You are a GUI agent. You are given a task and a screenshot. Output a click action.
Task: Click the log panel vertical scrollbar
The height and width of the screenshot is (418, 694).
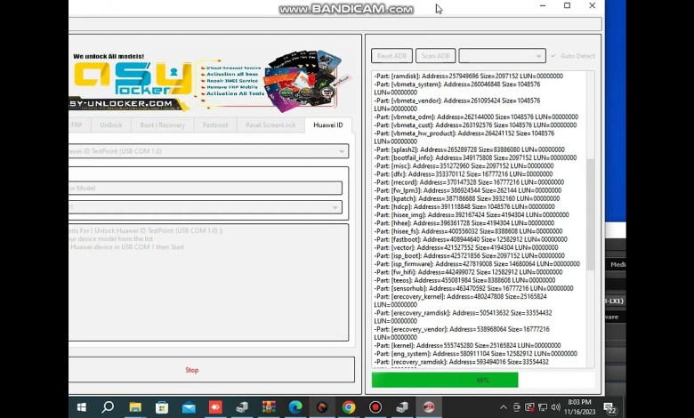[x=590, y=213]
